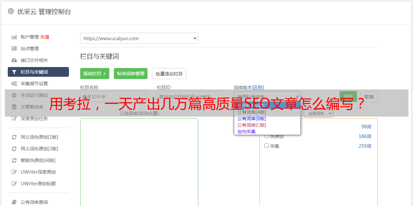Click the play icon for 手动运行测试
This screenshot has width=413, height=206.
point(14,95)
